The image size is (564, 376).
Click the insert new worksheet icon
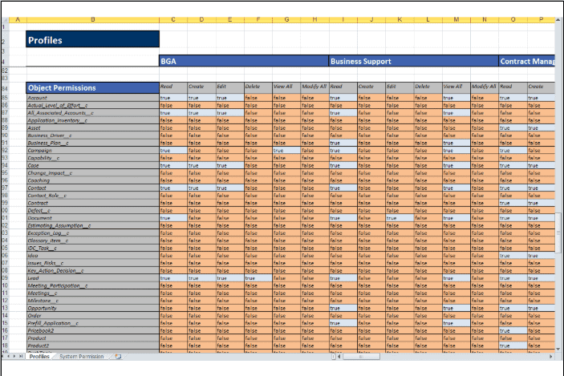tap(118, 356)
